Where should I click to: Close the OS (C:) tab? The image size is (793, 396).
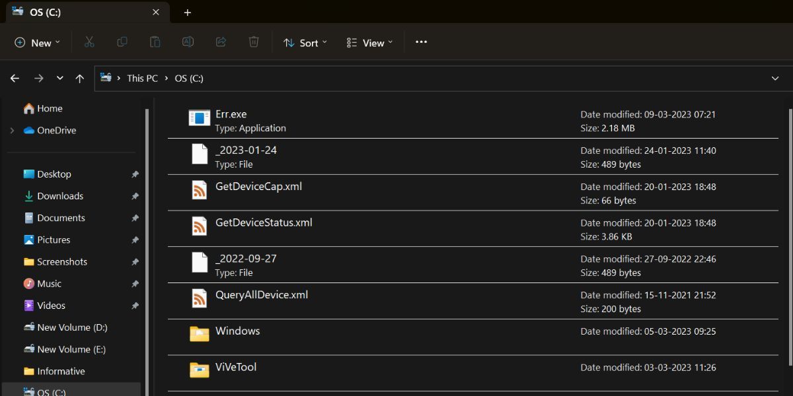[x=156, y=12]
